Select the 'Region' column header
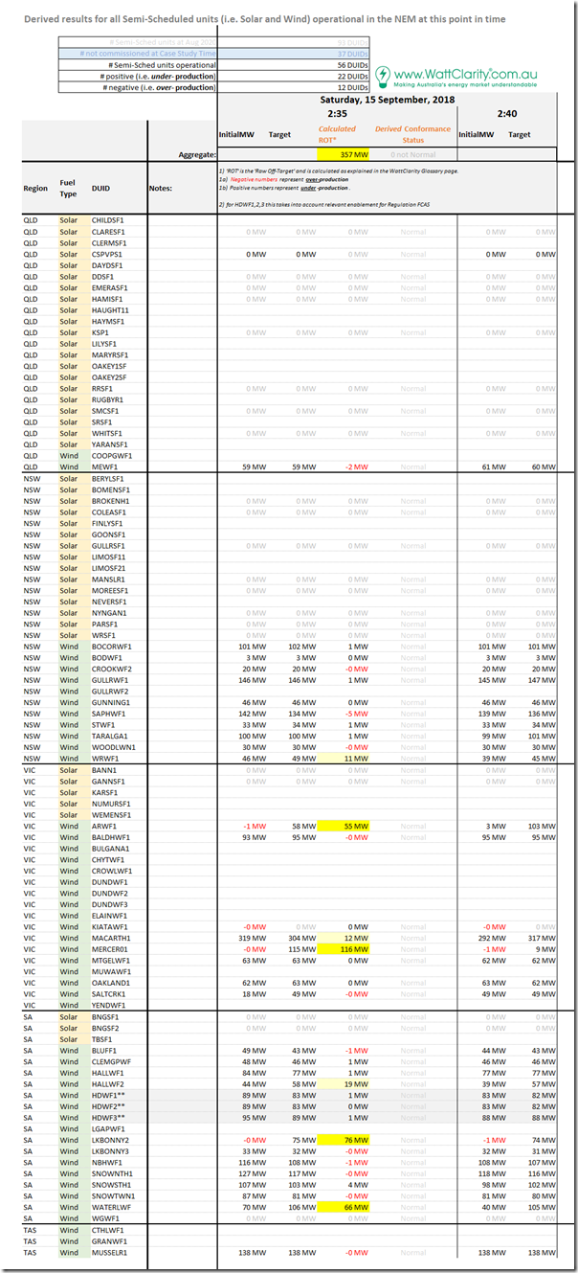The width and height of the screenshot is (578, 1273). (x=35, y=189)
